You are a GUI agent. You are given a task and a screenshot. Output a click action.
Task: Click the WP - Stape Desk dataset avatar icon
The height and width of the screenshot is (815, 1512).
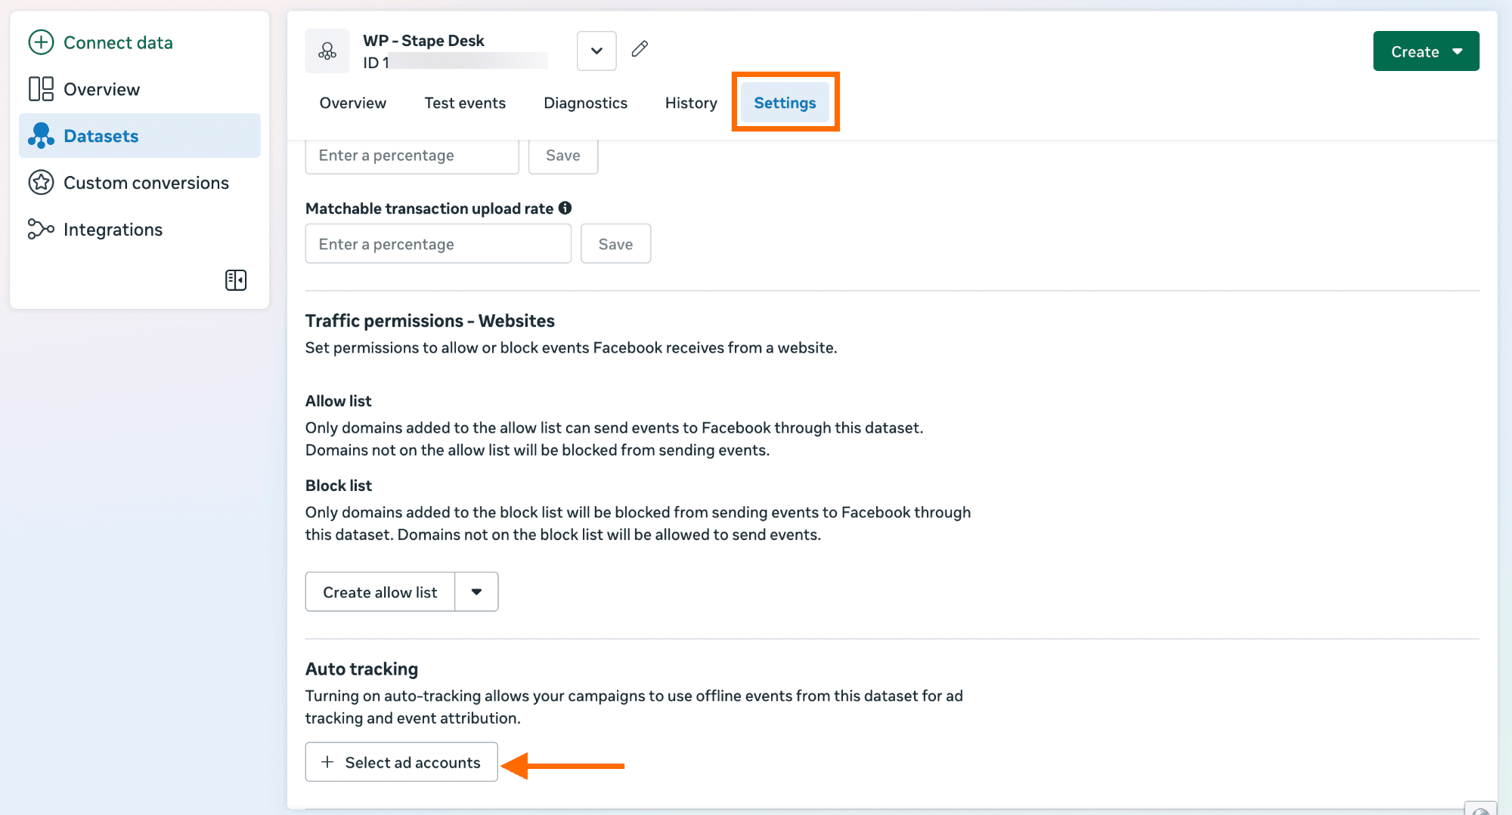coord(327,51)
